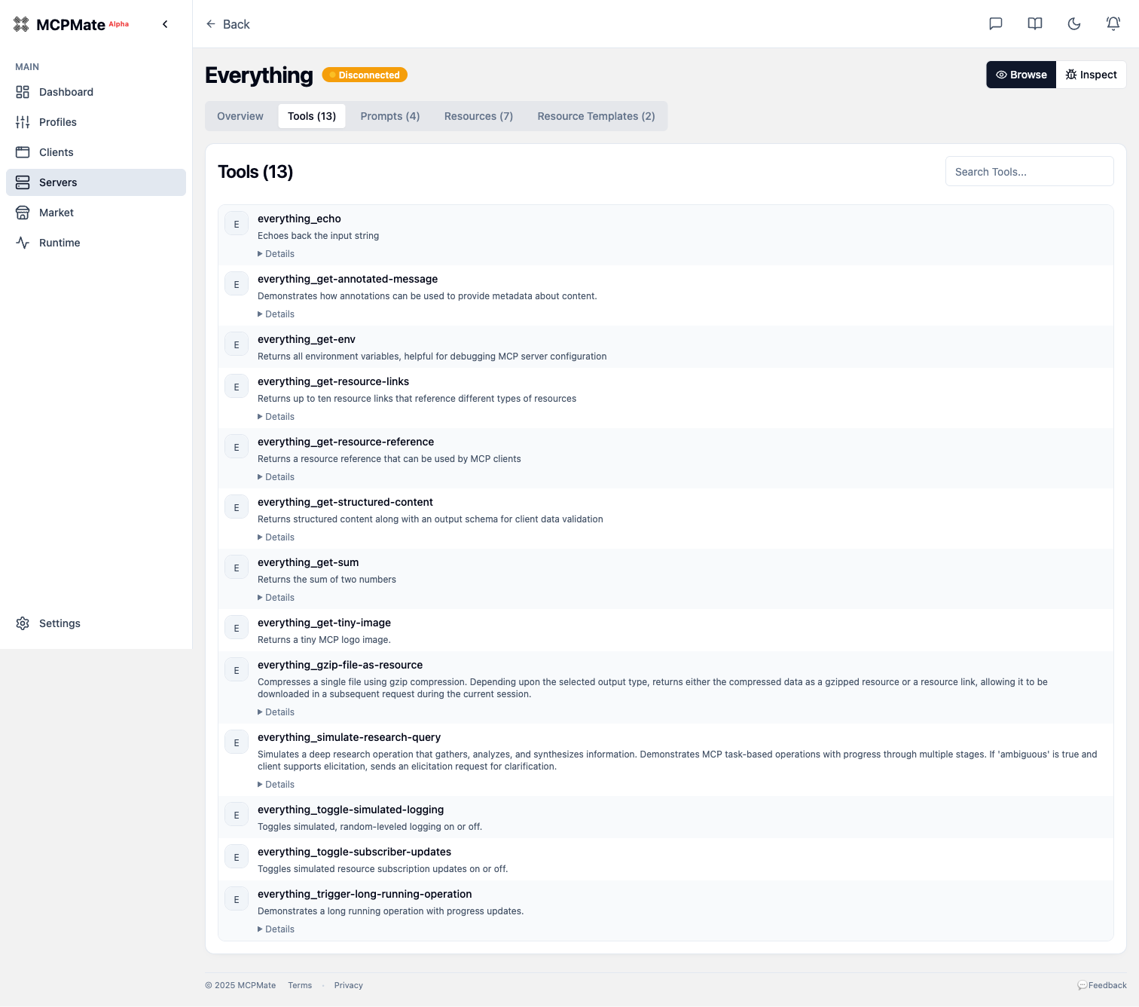Click inside the Search Tools field

1029,171
